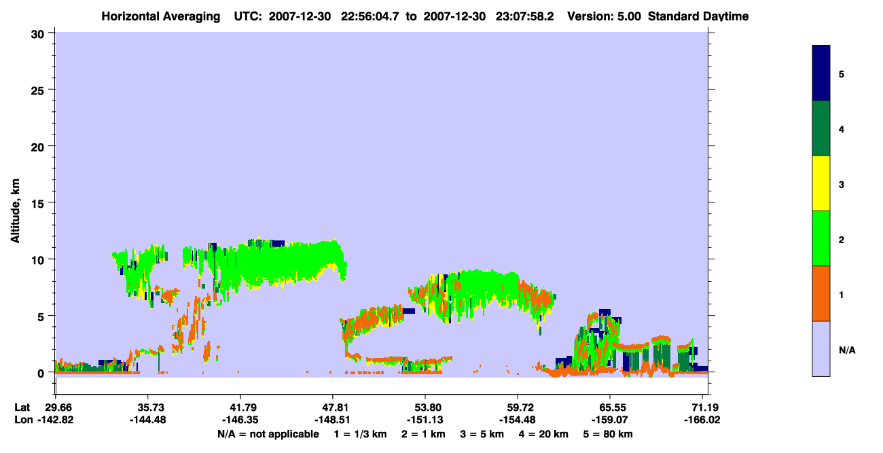Click the 'Version: 5.00' text

click(604, 16)
